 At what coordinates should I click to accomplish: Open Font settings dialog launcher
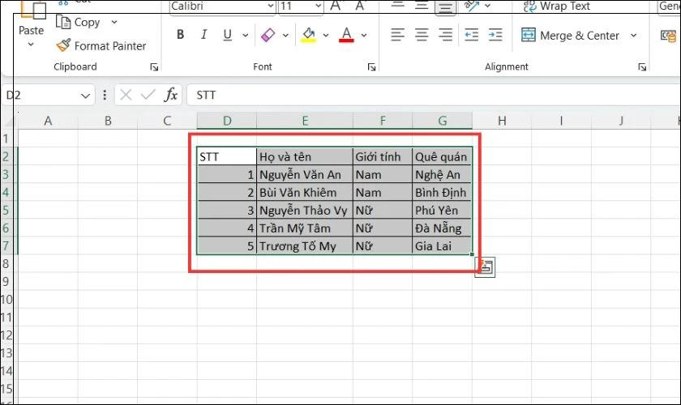(371, 67)
